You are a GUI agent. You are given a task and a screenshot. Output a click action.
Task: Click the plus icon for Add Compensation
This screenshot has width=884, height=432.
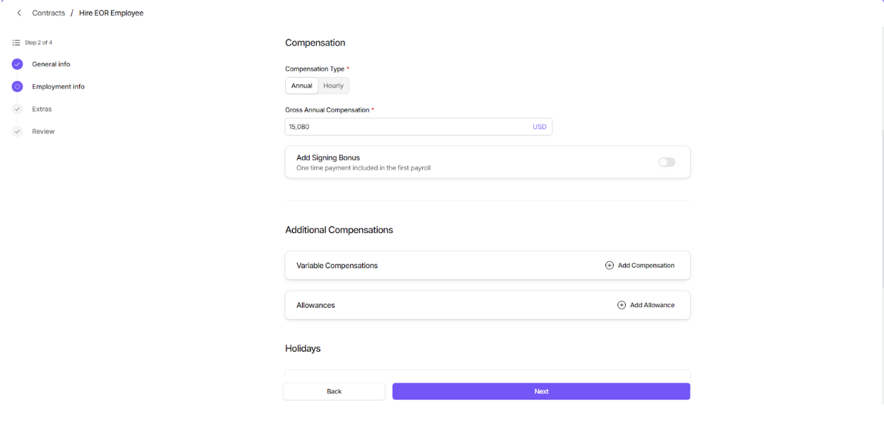(610, 265)
